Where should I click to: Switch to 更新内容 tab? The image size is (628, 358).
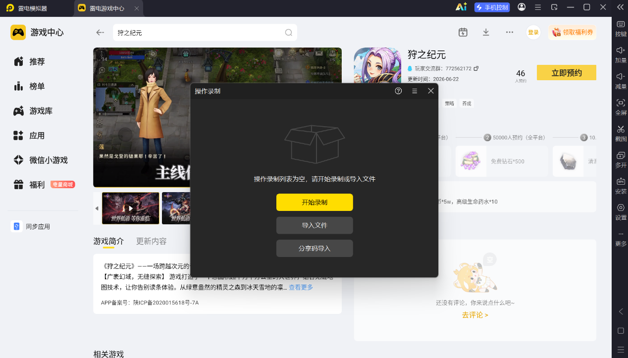(x=152, y=241)
